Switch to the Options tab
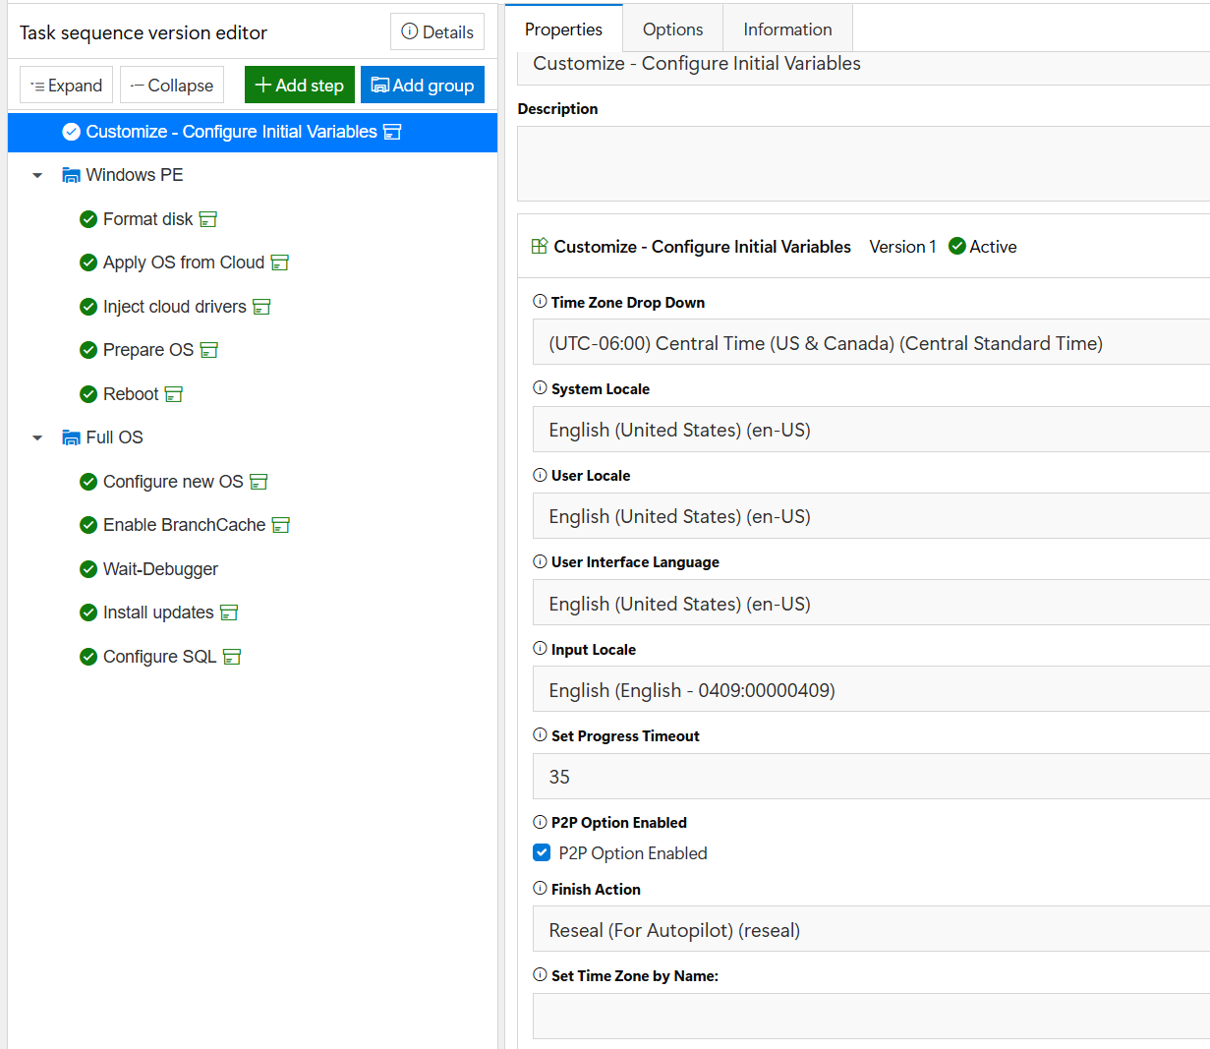 [672, 29]
